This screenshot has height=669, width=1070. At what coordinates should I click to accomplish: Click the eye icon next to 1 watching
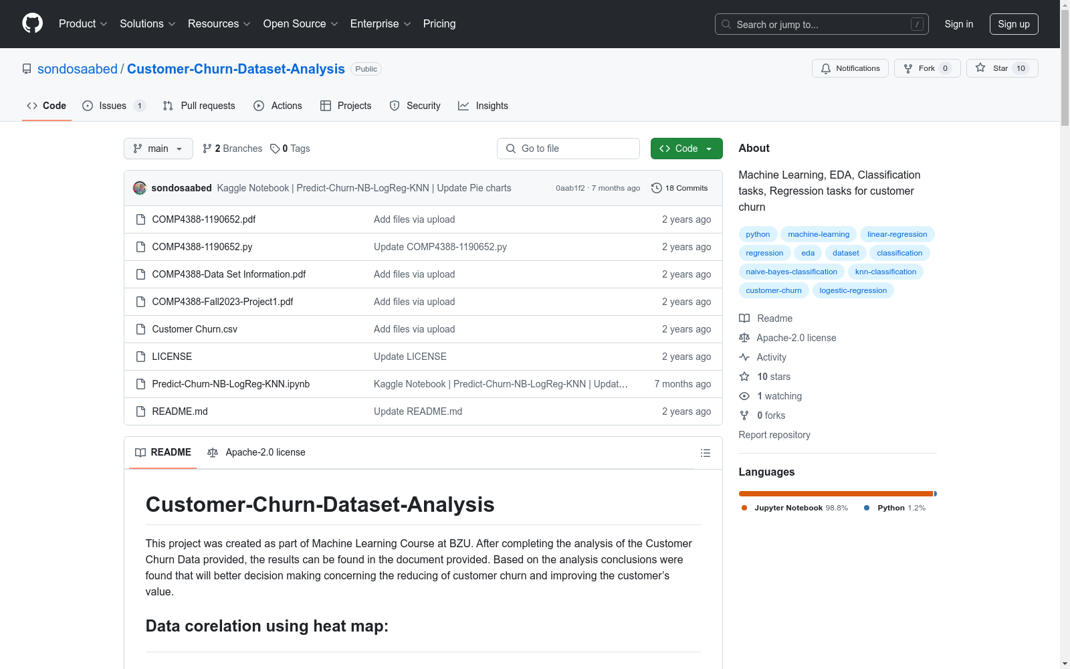(x=744, y=396)
